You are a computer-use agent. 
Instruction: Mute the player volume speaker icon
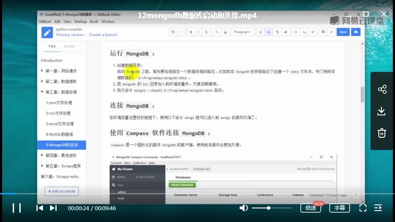(x=243, y=208)
